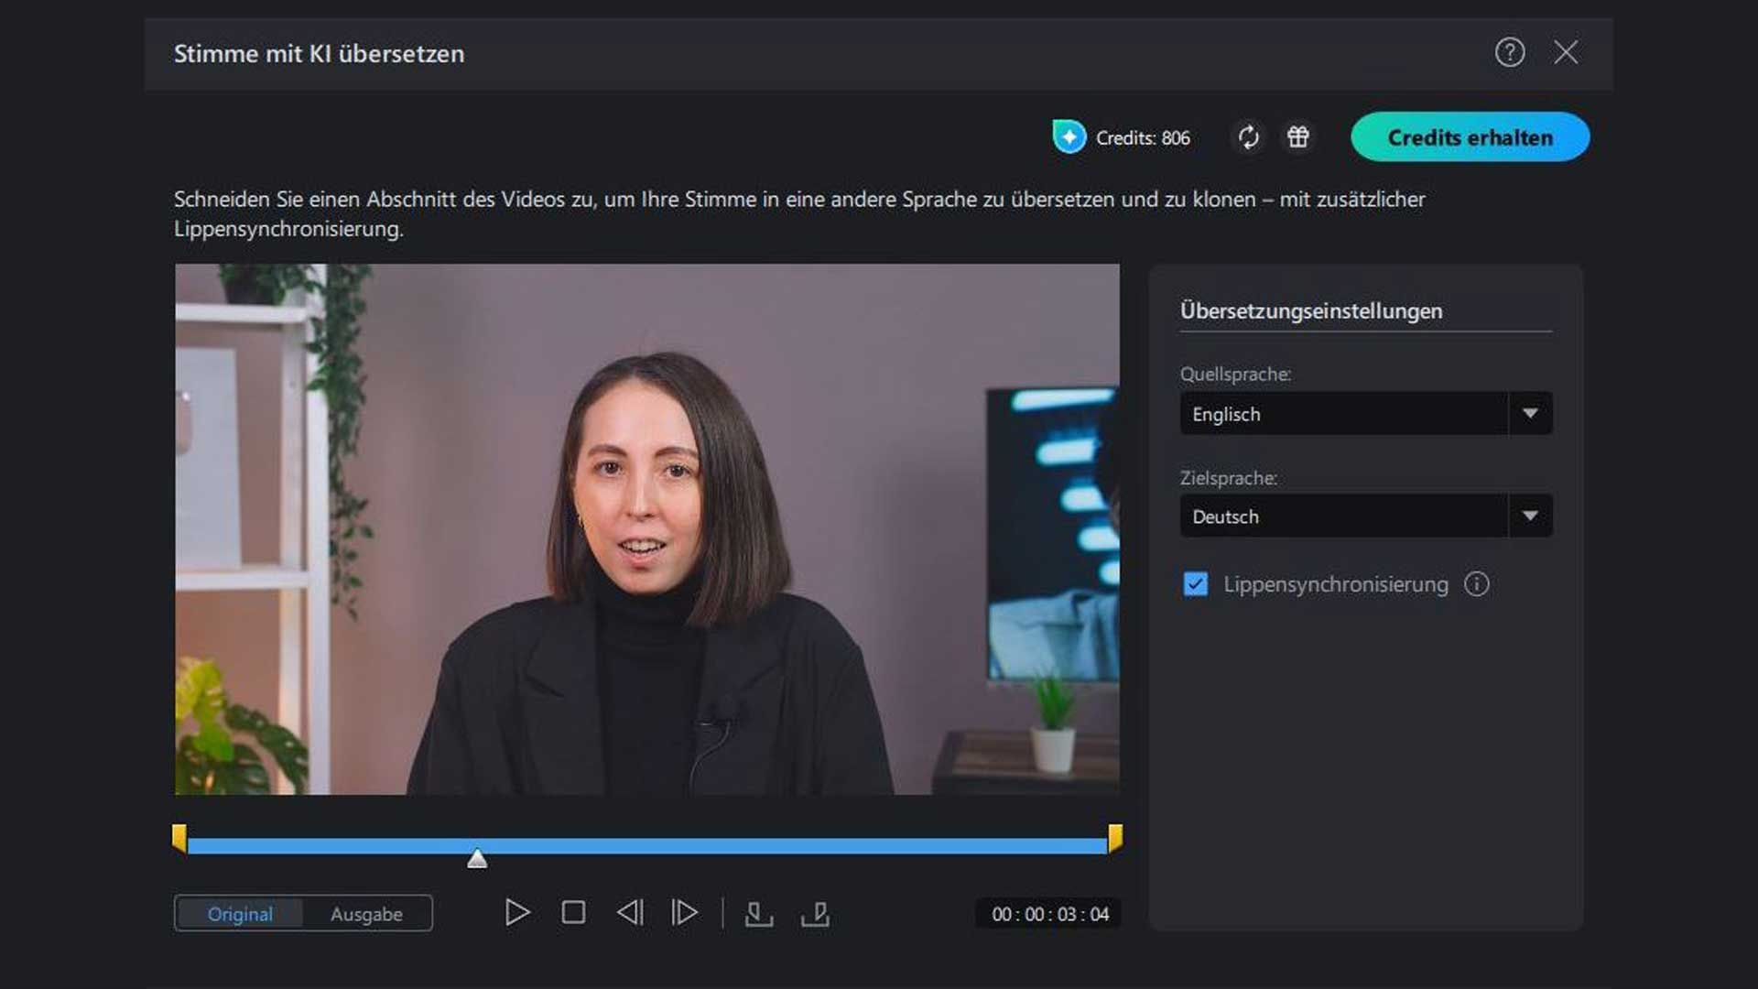Set the trim start point icon

click(760, 912)
